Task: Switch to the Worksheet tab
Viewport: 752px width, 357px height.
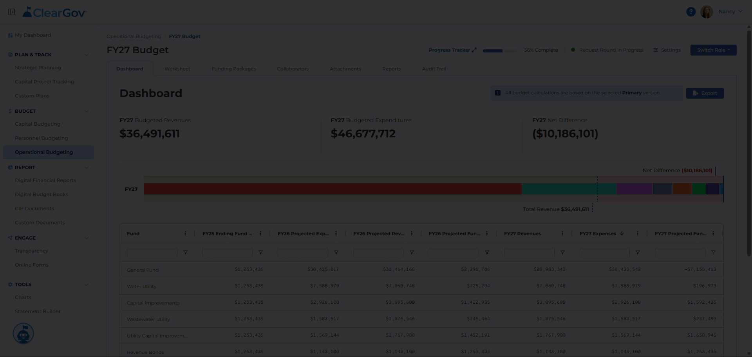Action: coord(177,69)
